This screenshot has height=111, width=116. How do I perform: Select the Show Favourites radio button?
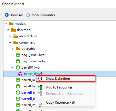(28, 15)
